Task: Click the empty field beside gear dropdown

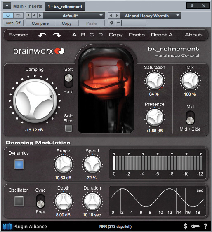Action: [134, 23]
